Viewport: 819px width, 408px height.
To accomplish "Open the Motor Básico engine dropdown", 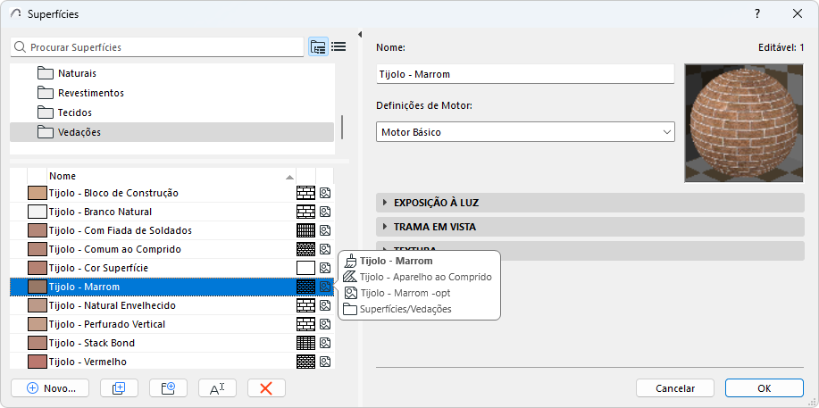I will [525, 132].
